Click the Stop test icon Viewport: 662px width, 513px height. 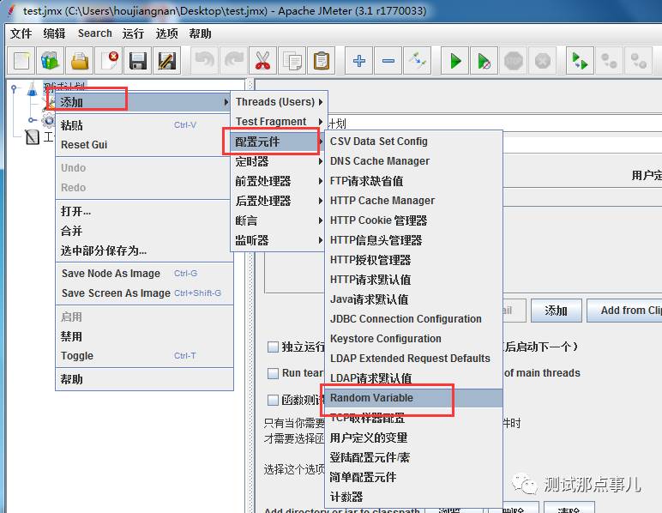point(514,61)
